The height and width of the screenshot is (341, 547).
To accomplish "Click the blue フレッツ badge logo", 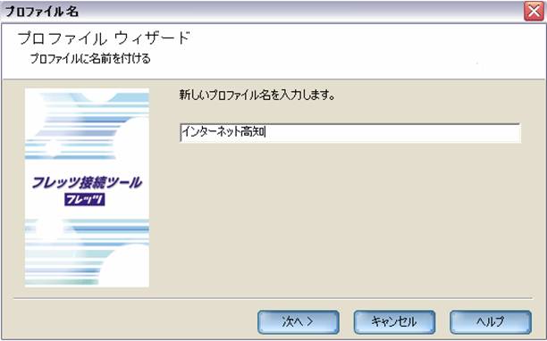I will click(x=84, y=200).
